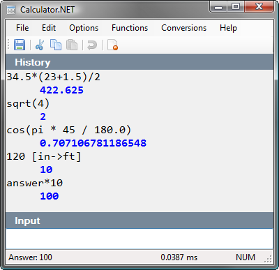Select the result 422.625
The height and width of the screenshot is (270, 279).
point(61,90)
